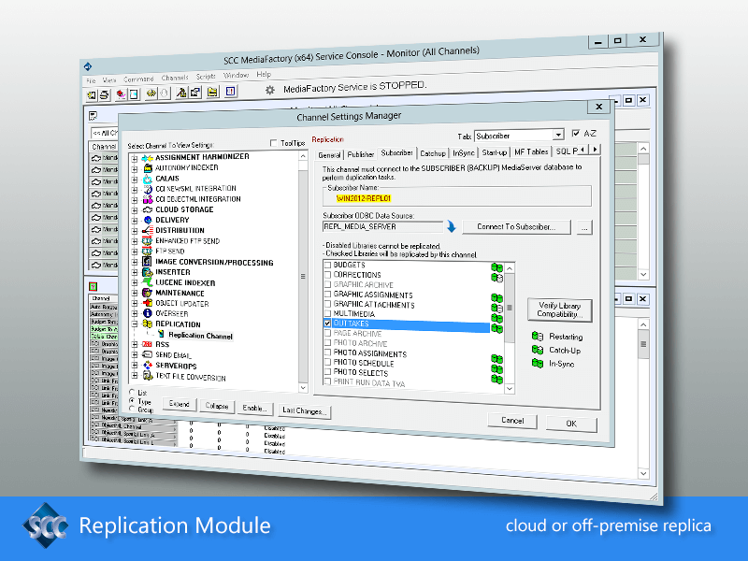Click the REPLICATION channel type icon
Viewport: 748px width, 561px height.
[148, 324]
